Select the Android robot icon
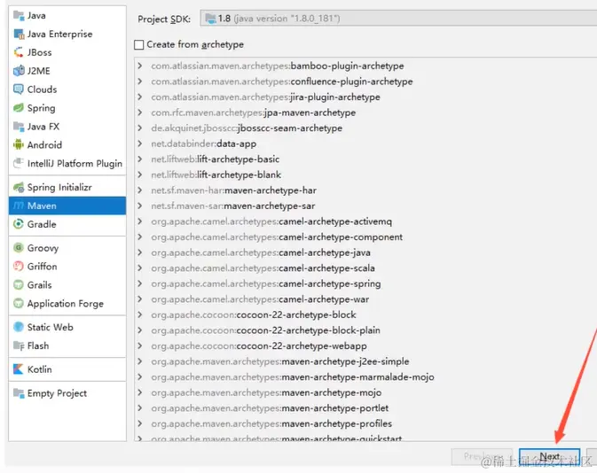Viewport: 597px width, 473px height. click(x=19, y=145)
